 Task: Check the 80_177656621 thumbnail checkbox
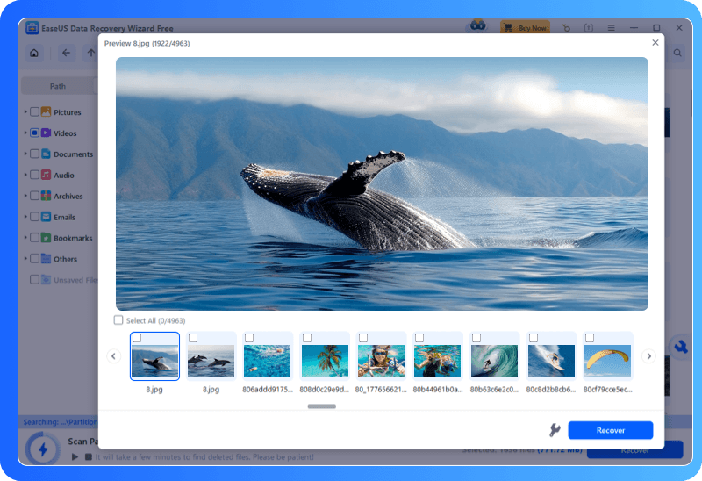pyautogui.click(x=363, y=338)
